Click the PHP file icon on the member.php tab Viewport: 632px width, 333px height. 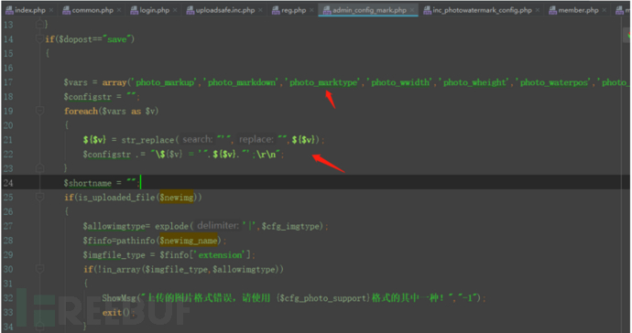pos(553,10)
